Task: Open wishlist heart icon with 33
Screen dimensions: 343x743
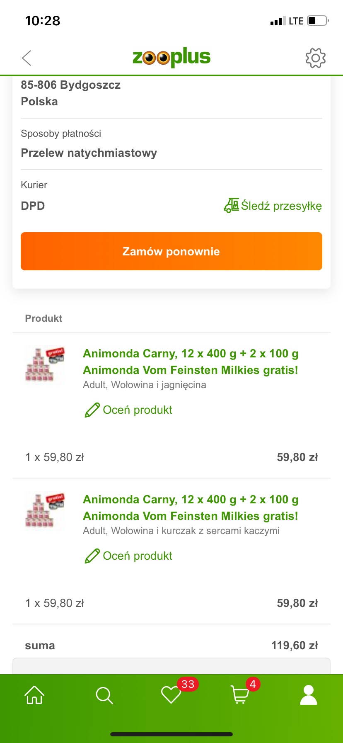Action: coord(171,695)
